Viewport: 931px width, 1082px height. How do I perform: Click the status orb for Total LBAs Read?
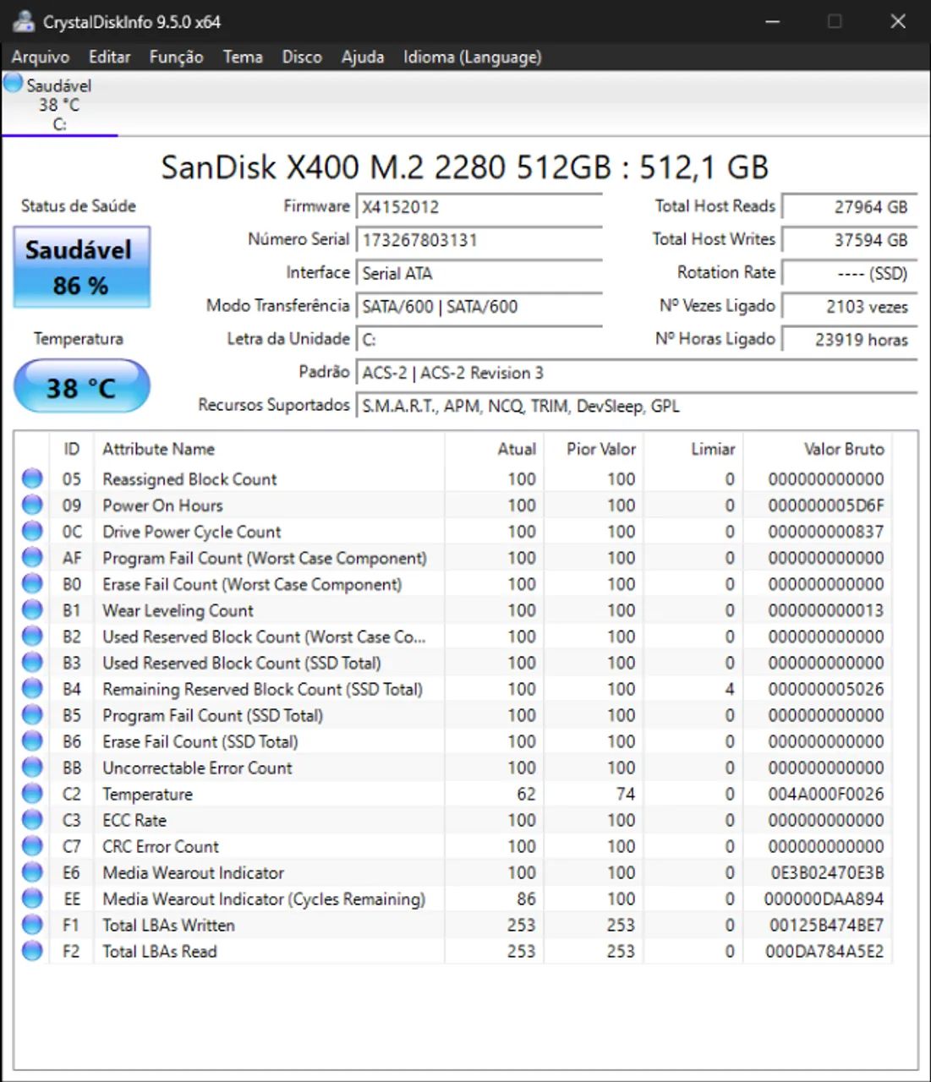(x=32, y=950)
